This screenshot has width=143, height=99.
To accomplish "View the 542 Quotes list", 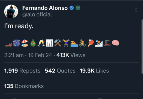I will point(60,71).
